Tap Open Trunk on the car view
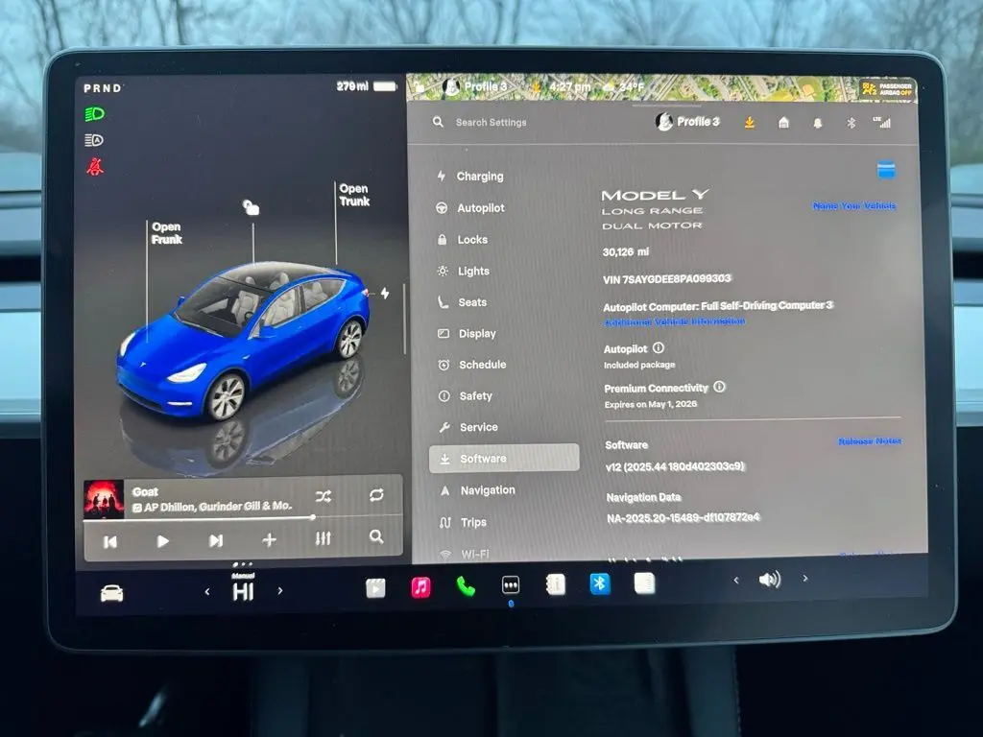 (x=353, y=195)
